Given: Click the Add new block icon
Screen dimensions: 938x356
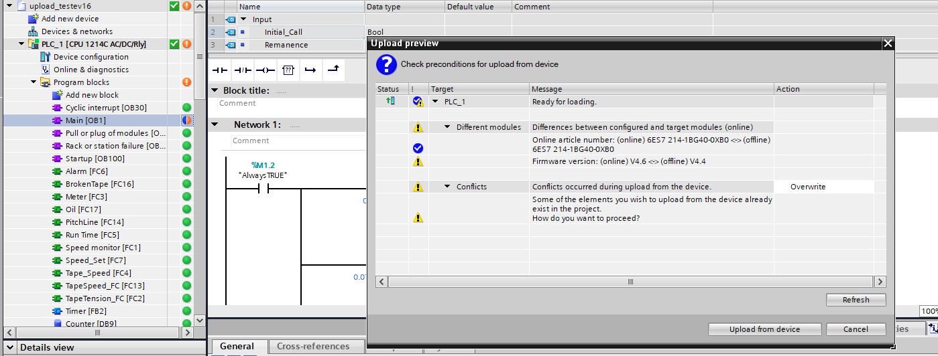Looking at the screenshot, I should tap(58, 95).
